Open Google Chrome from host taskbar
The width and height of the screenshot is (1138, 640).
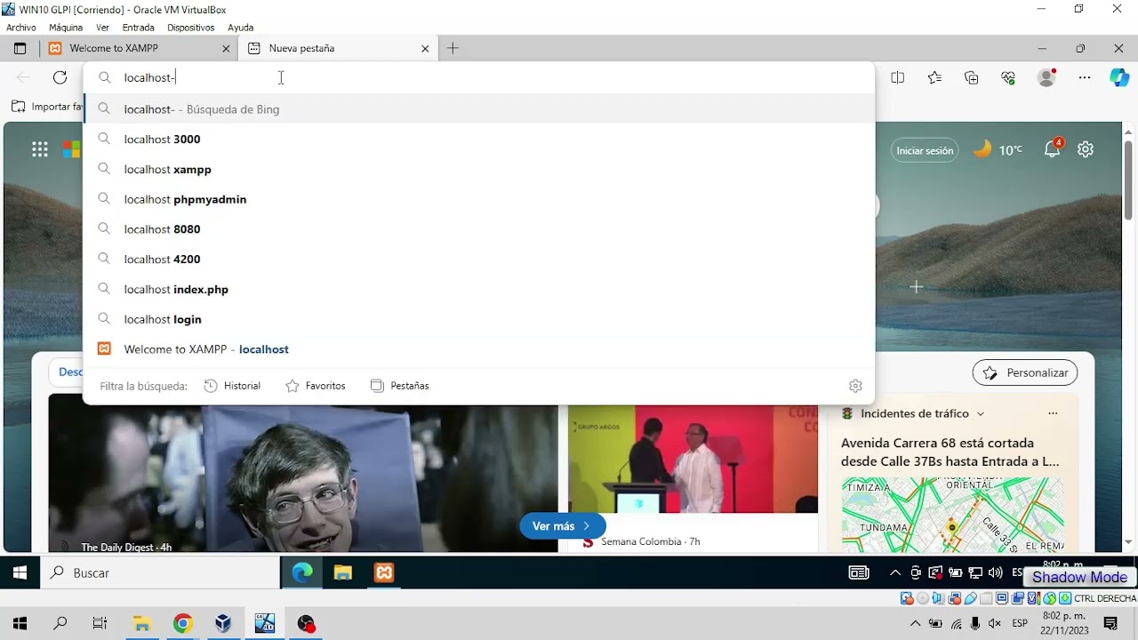(x=182, y=624)
